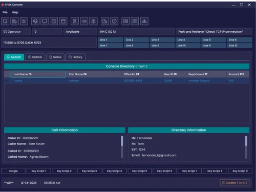Click the 31206 to 5703 QAEM field
The image size is (256, 192).
pos(49,42)
